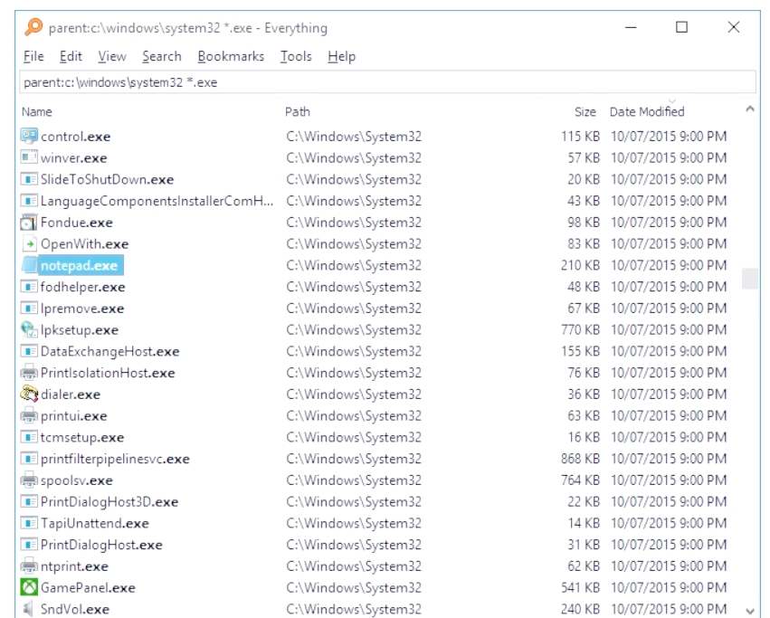Click the notepad.exe notepad icon

pos(29,265)
